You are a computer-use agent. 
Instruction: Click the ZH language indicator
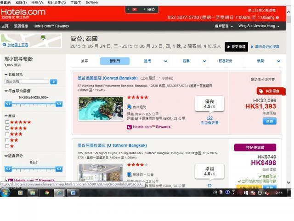pos(215,192)
